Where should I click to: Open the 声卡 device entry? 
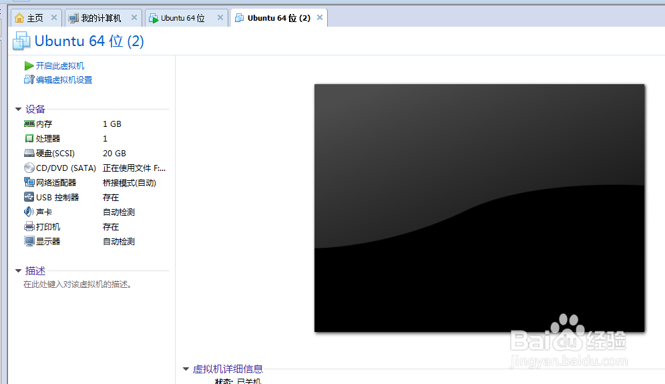point(44,212)
